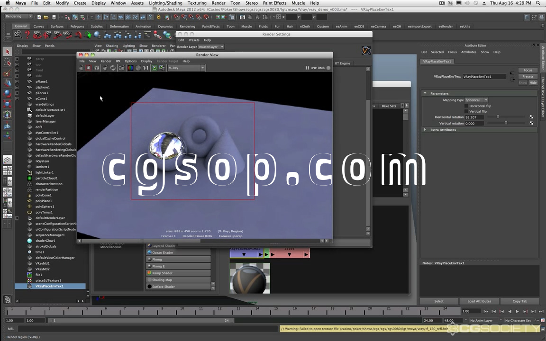
Task: Open the Options menu in Render View
Action: pyautogui.click(x=131, y=61)
